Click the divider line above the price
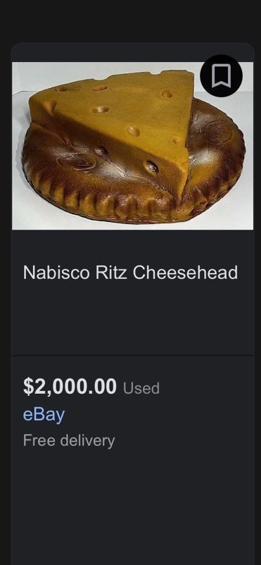The height and width of the screenshot is (565, 261). pyautogui.click(x=132, y=355)
